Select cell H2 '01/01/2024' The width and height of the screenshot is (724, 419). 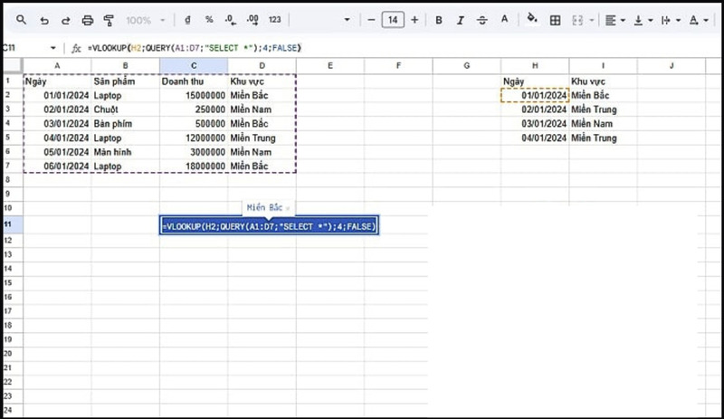(x=535, y=96)
